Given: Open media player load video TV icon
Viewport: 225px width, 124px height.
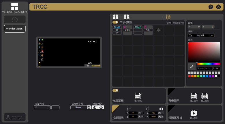Looking at the screenshot, I should (194, 113).
